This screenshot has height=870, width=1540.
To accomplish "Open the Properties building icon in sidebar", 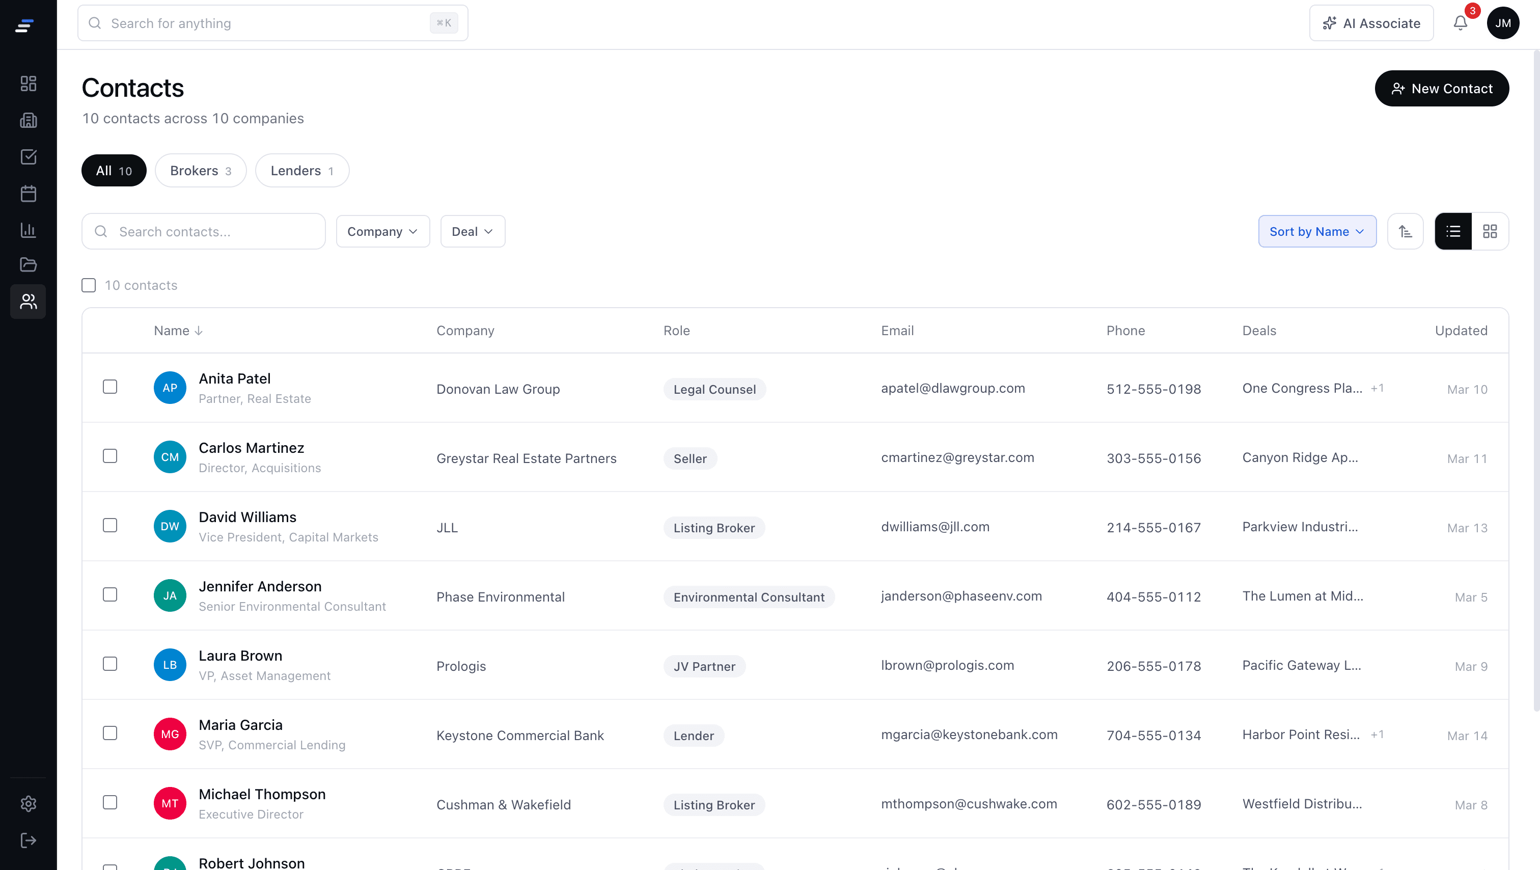I will click(28, 120).
